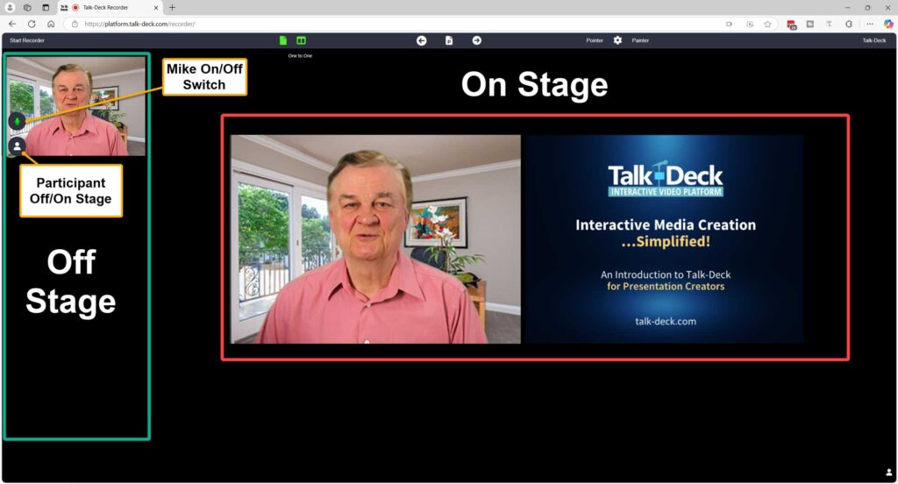
Task: Select the Talk-Deck Recorder browser tab
Action: 110,7
